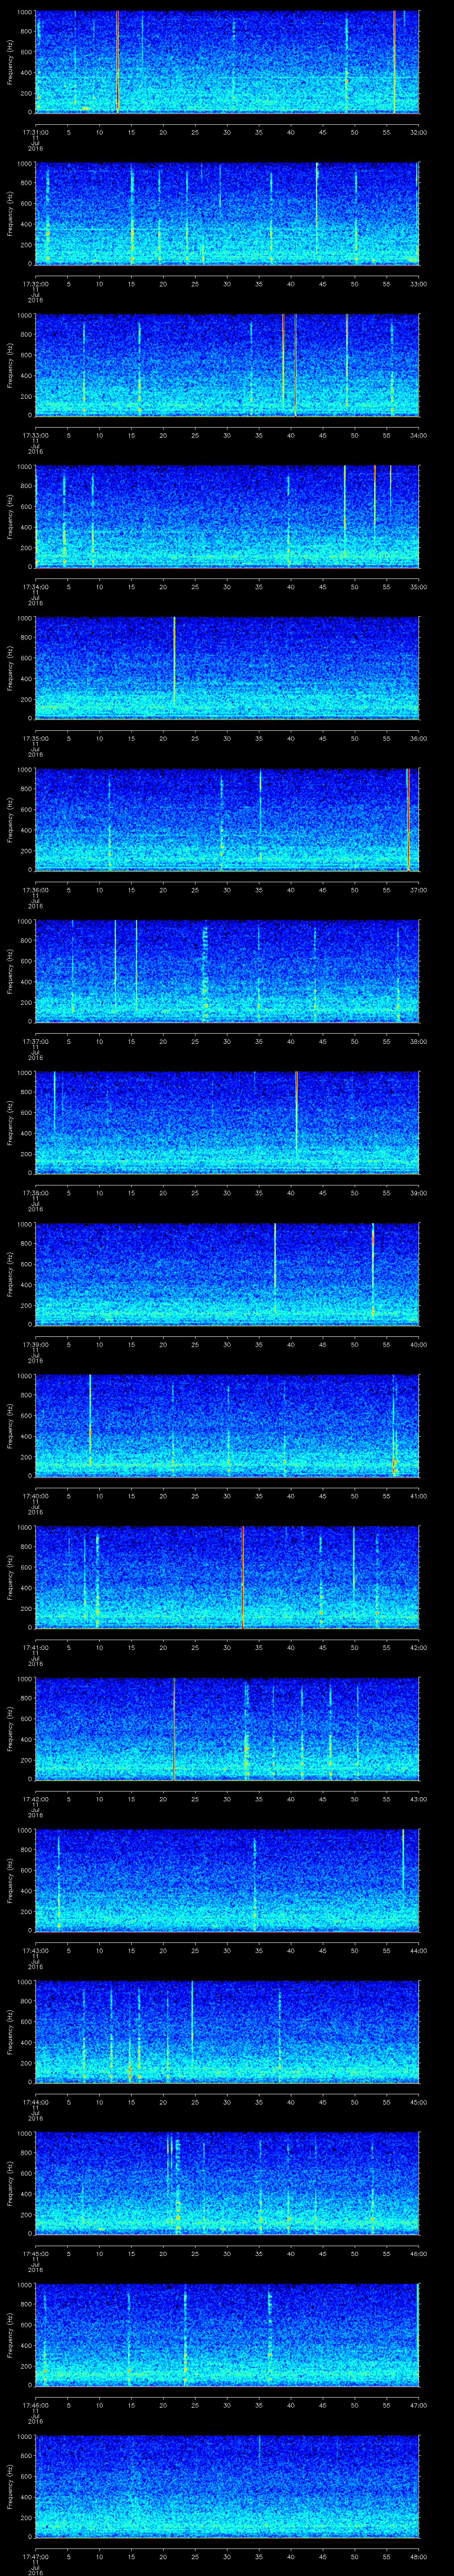The image size is (454, 2576).
Task: Click the 17:36:00 start time label
Action: tap(35, 890)
